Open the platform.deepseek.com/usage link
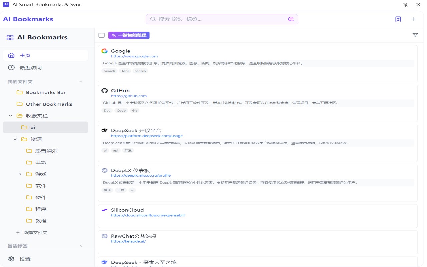Image resolution: width=427 pixels, height=267 pixels. (147, 136)
